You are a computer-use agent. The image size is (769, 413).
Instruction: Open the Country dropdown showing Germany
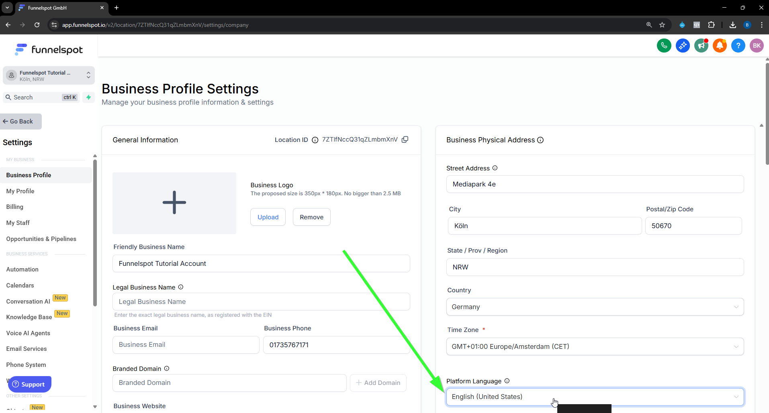pos(595,307)
